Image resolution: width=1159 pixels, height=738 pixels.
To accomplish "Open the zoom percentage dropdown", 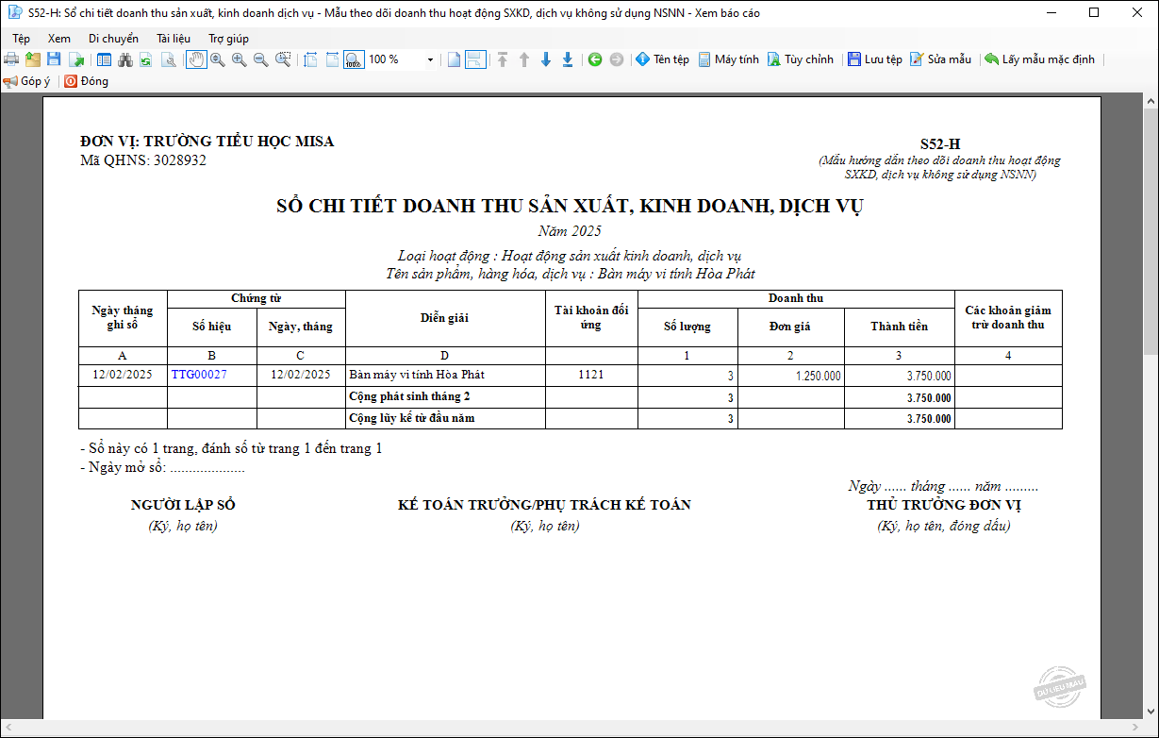I will click(431, 59).
